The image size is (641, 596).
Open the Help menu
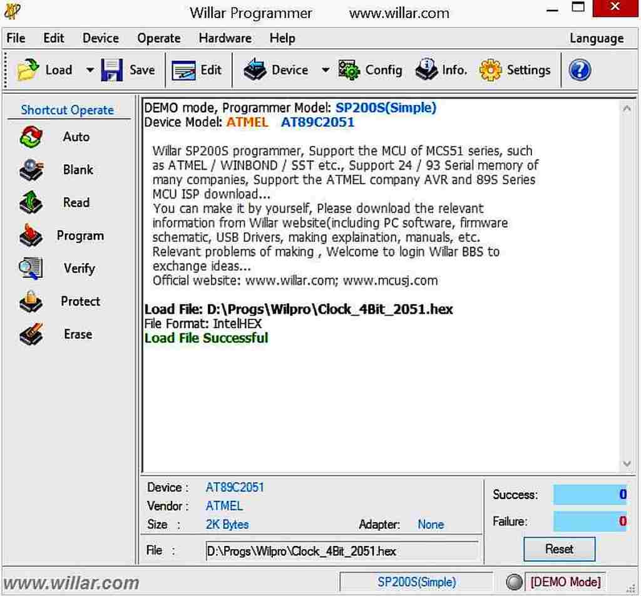pyautogui.click(x=282, y=38)
